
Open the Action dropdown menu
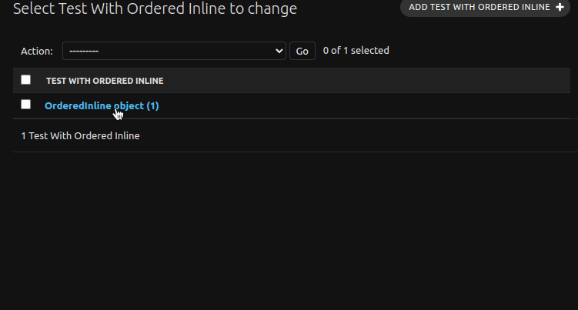(174, 51)
